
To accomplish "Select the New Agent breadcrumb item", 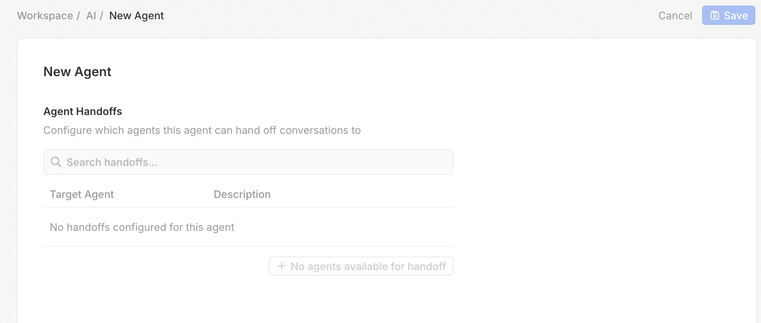I will (x=136, y=16).
